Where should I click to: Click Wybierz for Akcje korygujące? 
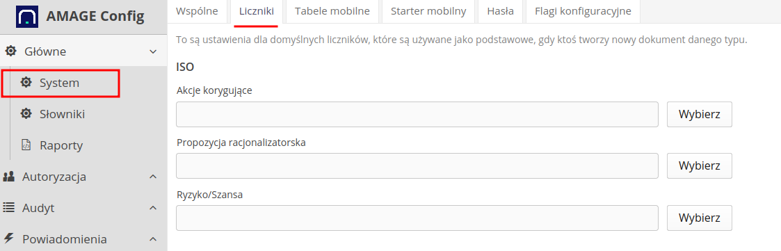pyautogui.click(x=700, y=114)
